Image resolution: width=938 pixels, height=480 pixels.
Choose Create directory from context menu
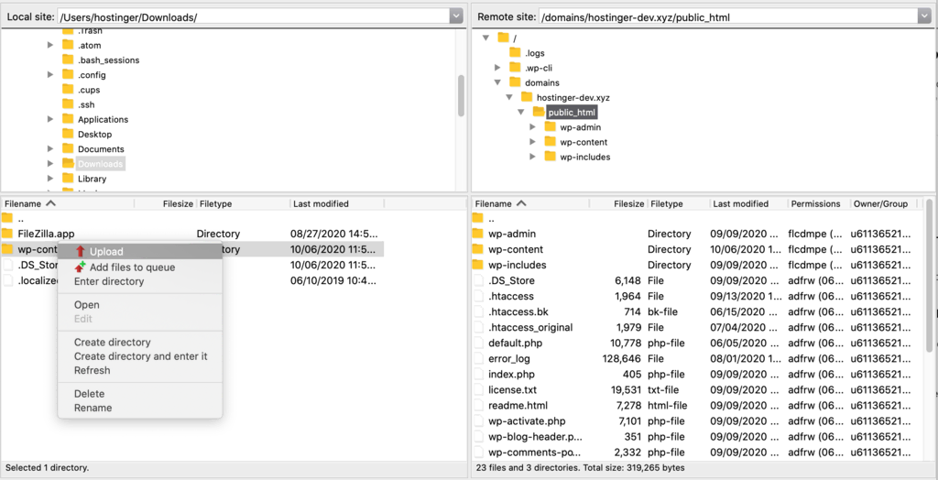[x=112, y=342]
